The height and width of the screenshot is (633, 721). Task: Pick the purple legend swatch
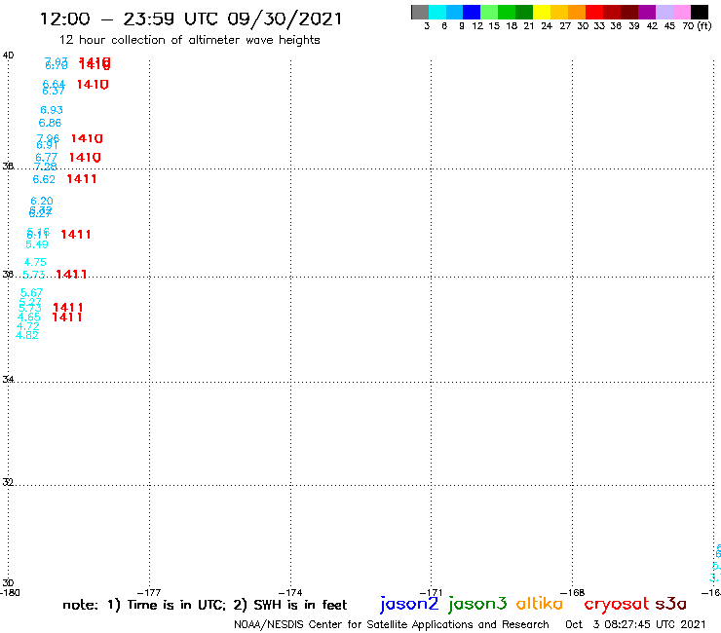point(647,12)
